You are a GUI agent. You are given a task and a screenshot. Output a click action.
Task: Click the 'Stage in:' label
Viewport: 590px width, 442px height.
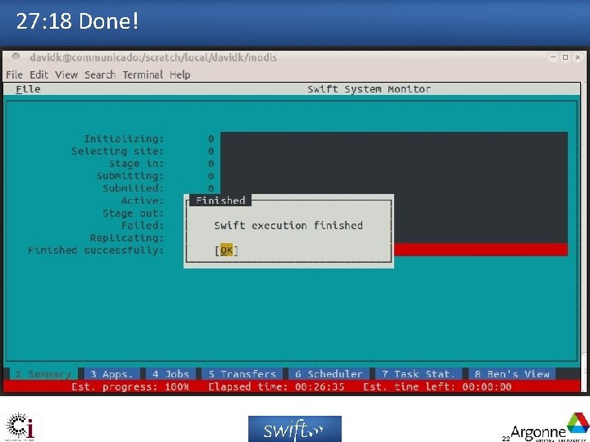137,164
